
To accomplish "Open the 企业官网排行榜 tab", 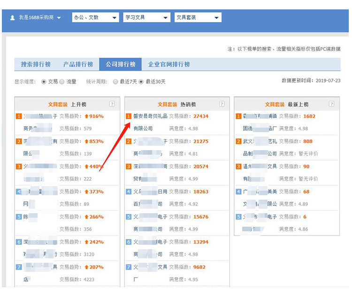I will pos(169,64).
